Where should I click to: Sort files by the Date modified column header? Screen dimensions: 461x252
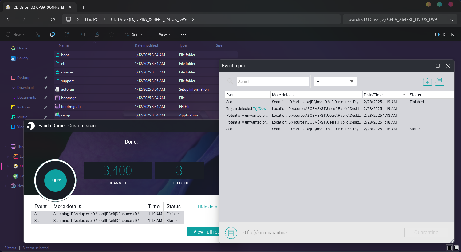click(146, 45)
